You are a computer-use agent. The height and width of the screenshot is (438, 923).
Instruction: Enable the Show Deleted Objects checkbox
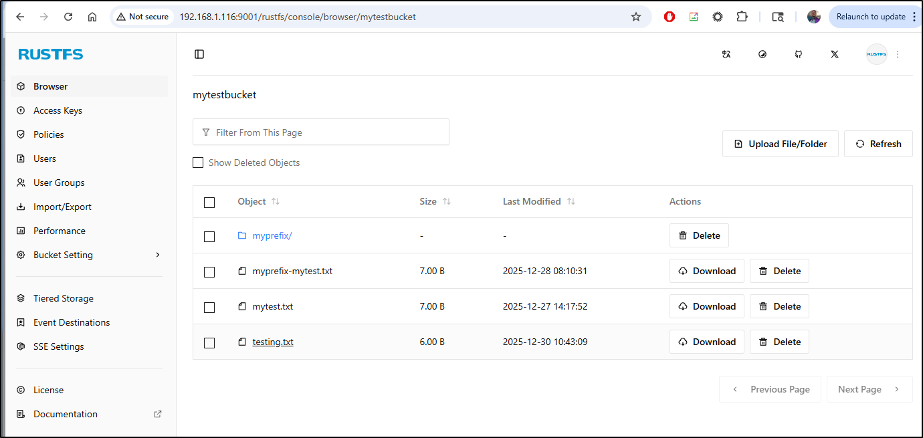coord(198,162)
